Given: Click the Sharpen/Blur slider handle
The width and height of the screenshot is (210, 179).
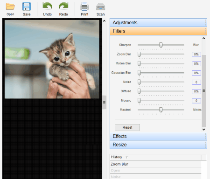Looking at the screenshot, I should click(x=161, y=45).
